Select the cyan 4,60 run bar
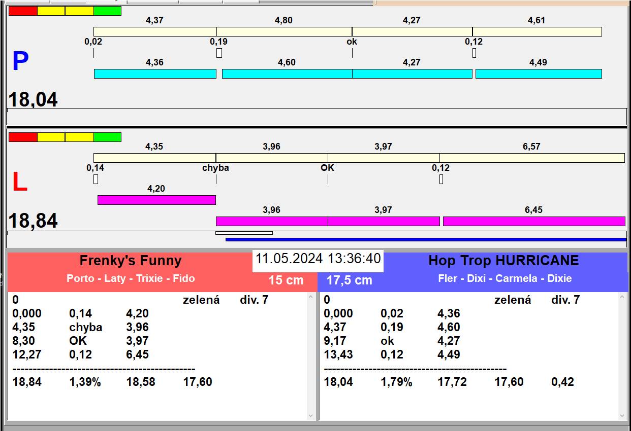This screenshot has height=431, width=631. (x=287, y=74)
